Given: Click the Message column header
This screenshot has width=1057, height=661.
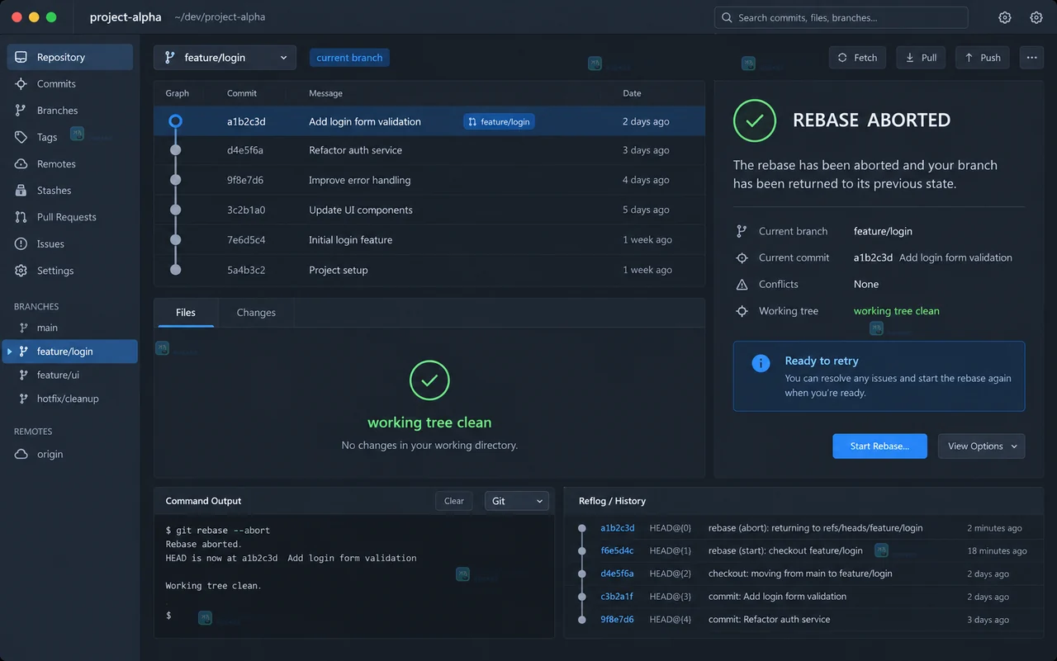Looking at the screenshot, I should 325,93.
